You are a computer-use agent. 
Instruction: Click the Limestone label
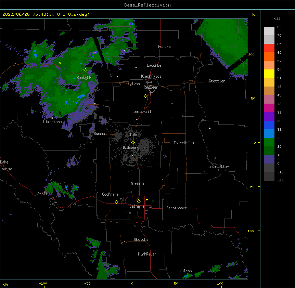52,122
